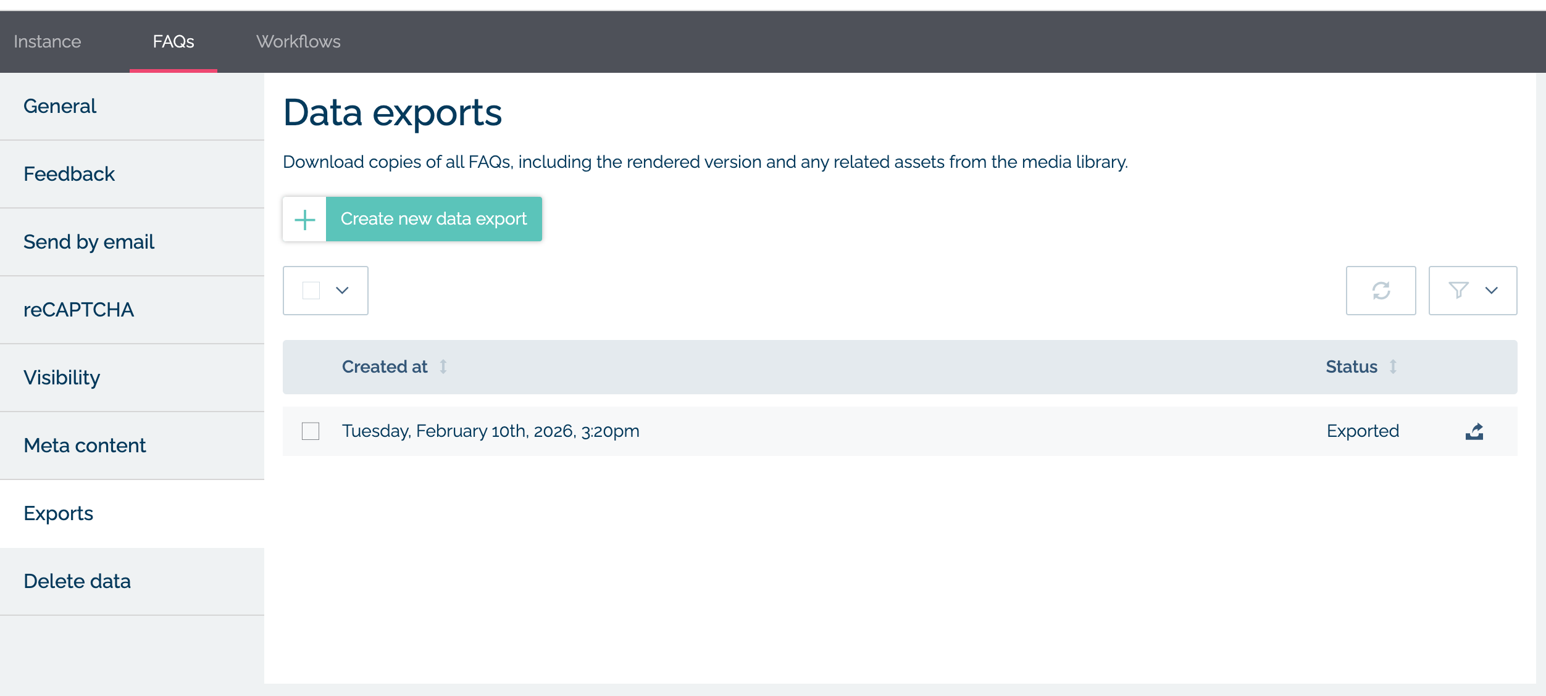The width and height of the screenshot is (1546, 696).
Task: Select the bulk-select checkbox above the table
Action: point(311,291)
